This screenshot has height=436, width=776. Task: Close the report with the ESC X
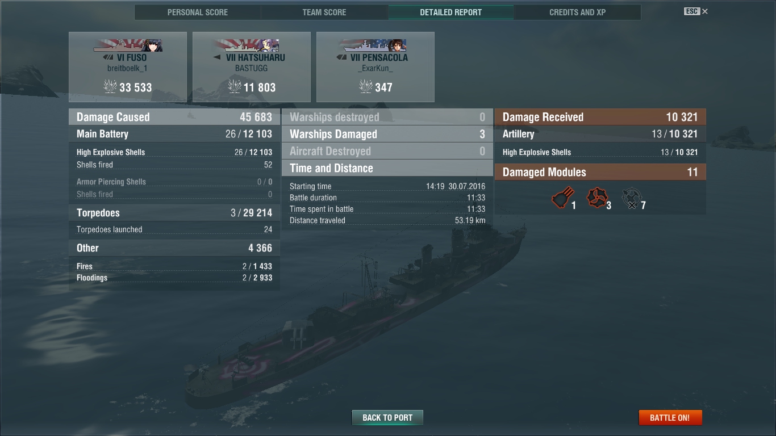click(x=696, y=11)
